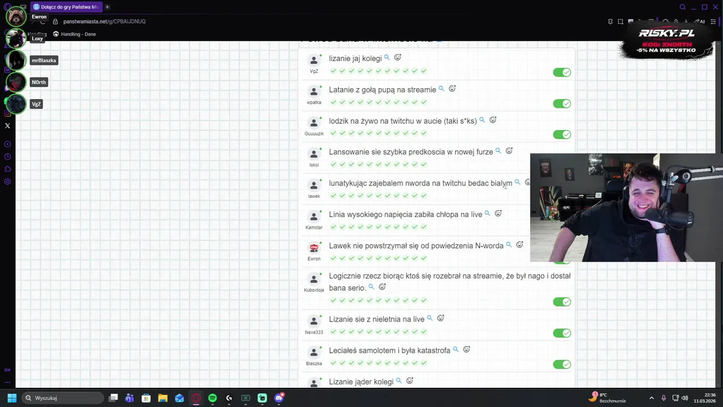Click the player name 'loksi' under avatar
The width and height of the screenshot is (723, 407).
click(x=314, y=165)
